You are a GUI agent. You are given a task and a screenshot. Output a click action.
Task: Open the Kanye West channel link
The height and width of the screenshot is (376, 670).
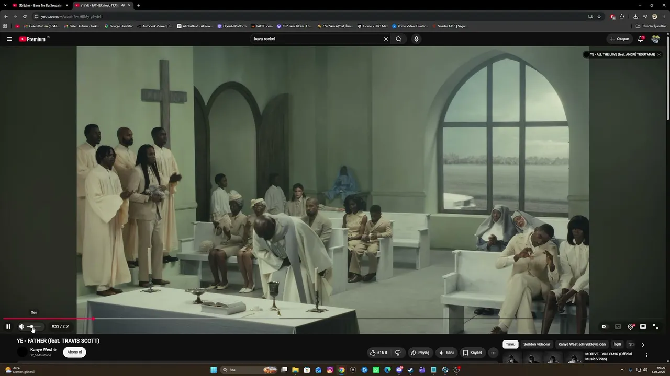tap(41, 350)
